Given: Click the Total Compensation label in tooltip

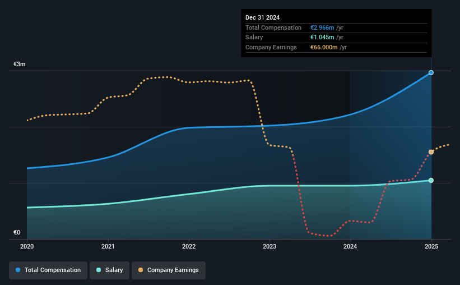Looking at the screenshot, I should coord(273,27).
